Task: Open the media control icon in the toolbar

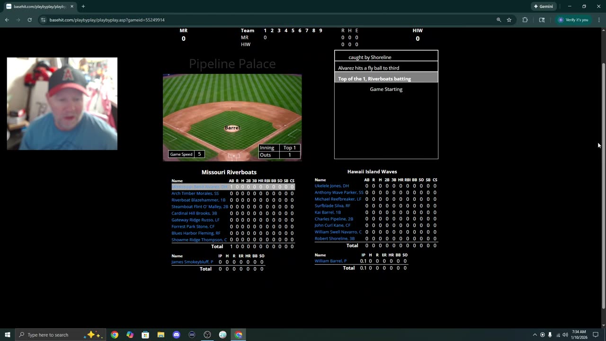Action: click(x=542, y=20)
